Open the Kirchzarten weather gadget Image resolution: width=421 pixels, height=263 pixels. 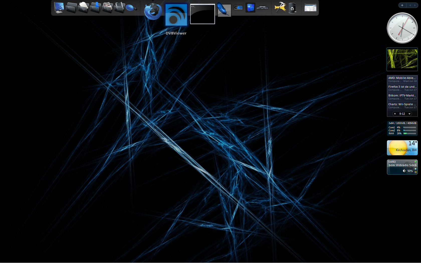[x=402, y=148]
